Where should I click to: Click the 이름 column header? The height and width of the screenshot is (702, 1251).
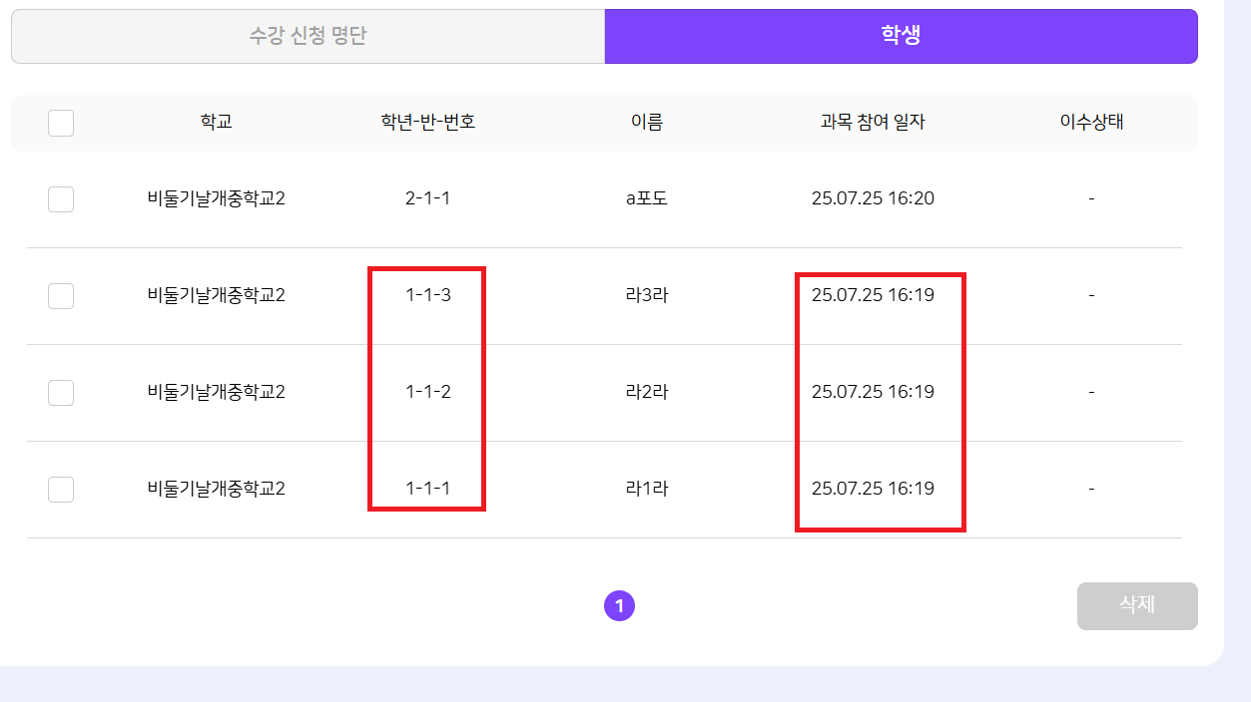tap(646, 123)
